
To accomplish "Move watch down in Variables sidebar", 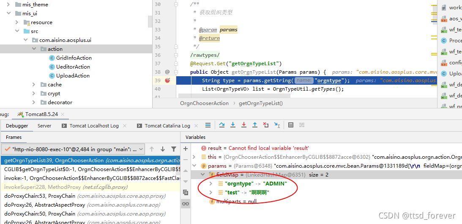I will pos(186,181).
